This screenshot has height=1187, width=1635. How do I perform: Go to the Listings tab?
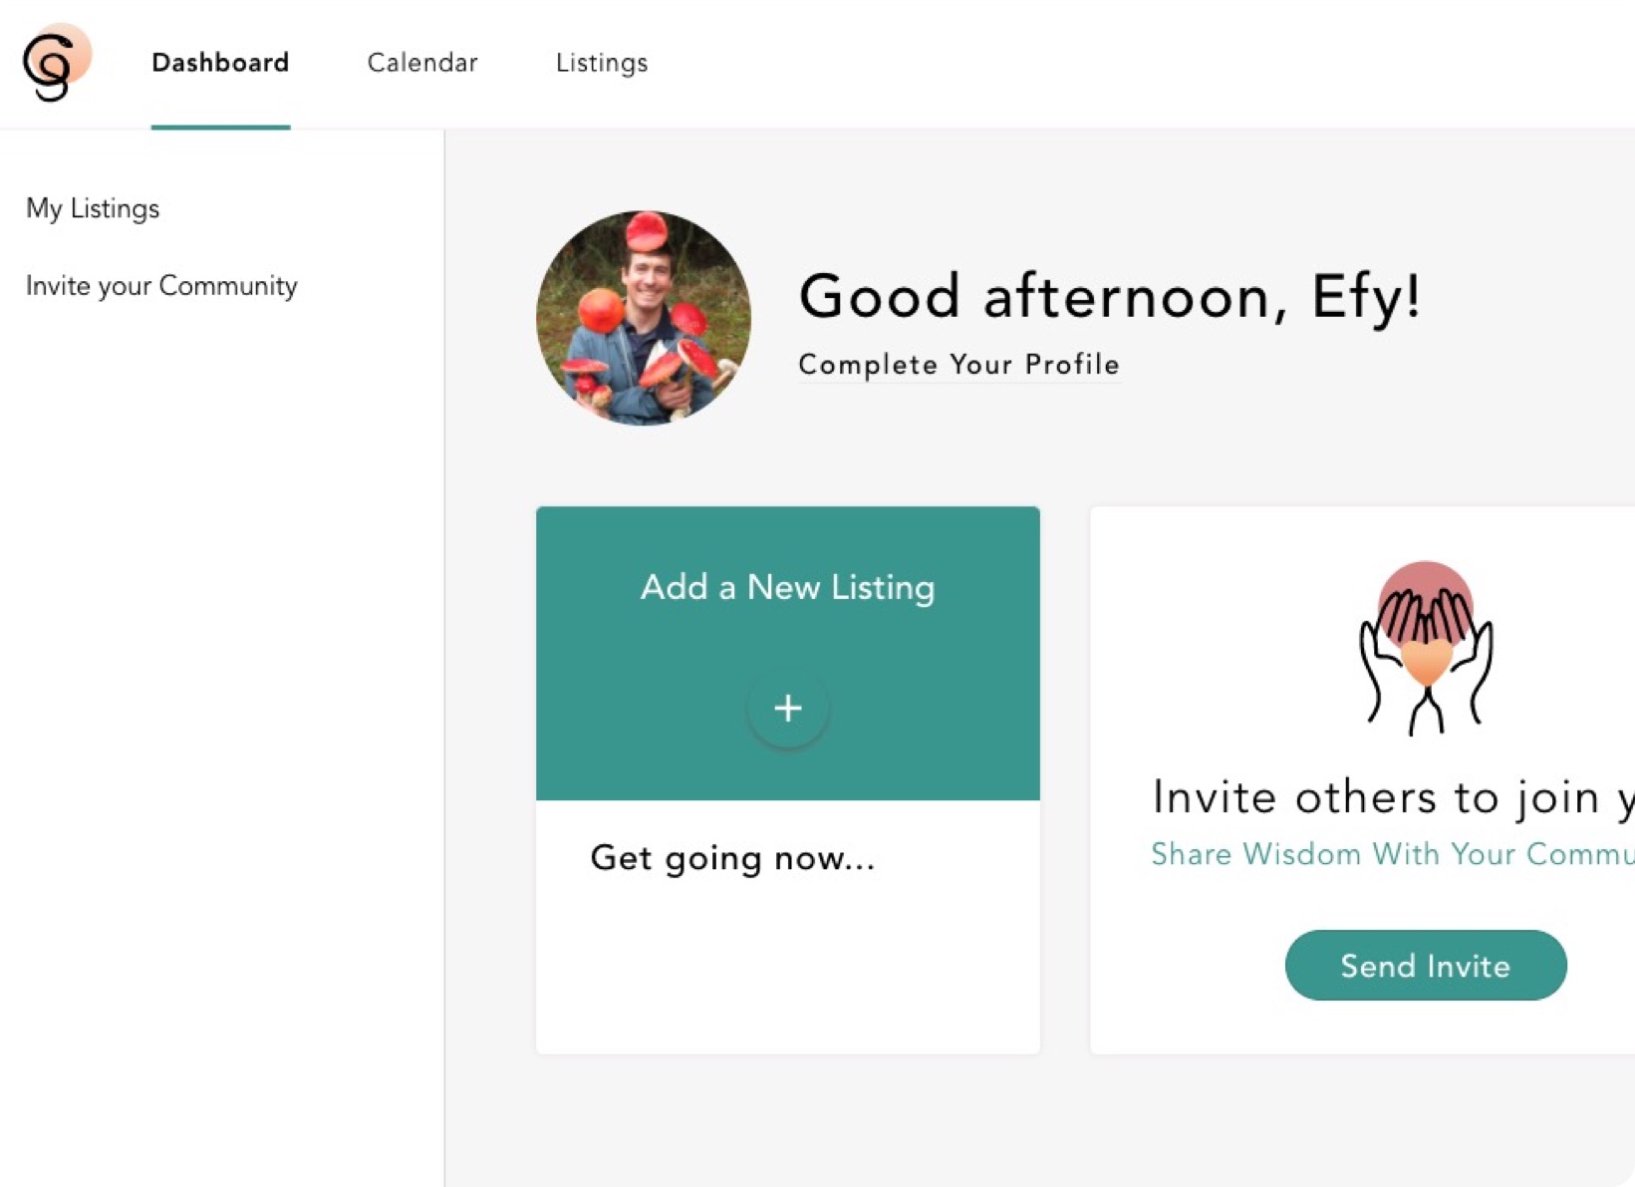tap(602, 63)
